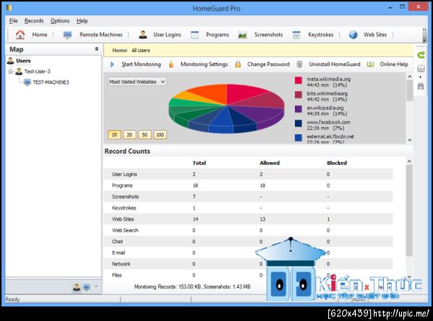Click the User Logins person icon
Screen dimensions: 433x321
pyautogui.click(x=143, y=35)
